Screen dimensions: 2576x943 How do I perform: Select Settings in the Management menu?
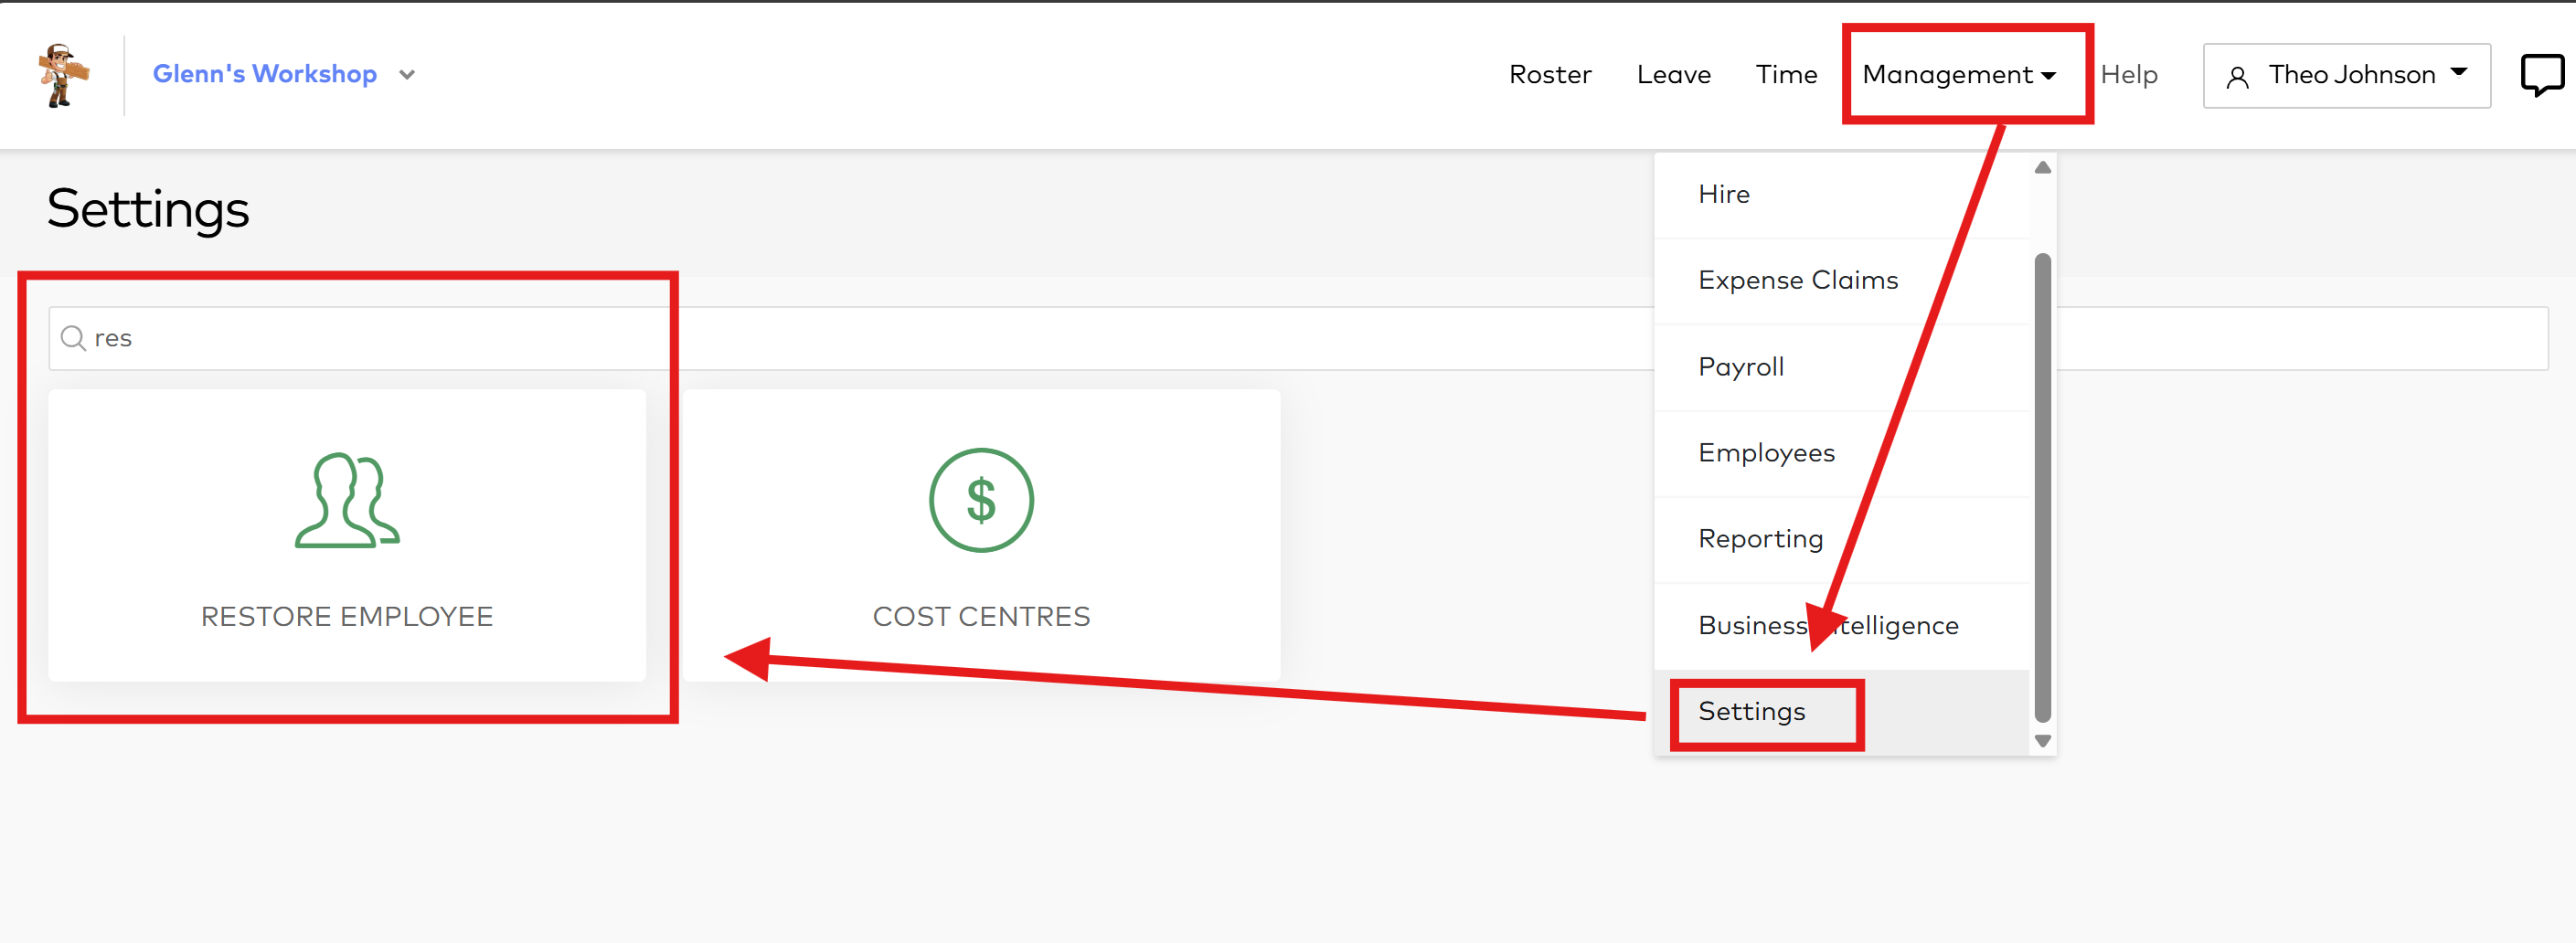[x=1751, y=711]
